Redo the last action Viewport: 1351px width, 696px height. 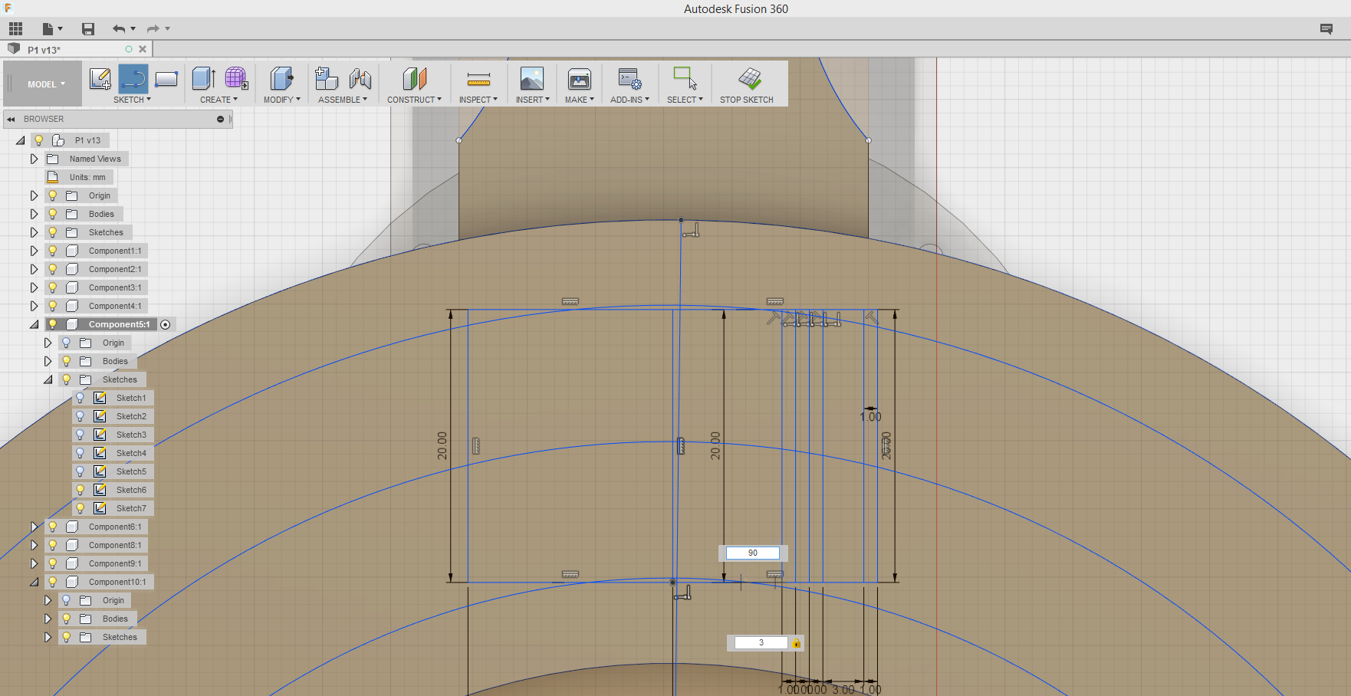tap(153, 29)
